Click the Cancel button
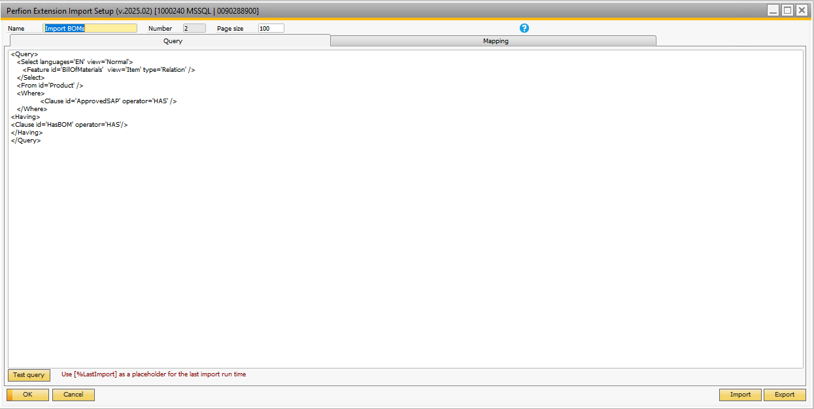This screenshot has width=814, height=409. pyautogui.click(x=73, y=395)
